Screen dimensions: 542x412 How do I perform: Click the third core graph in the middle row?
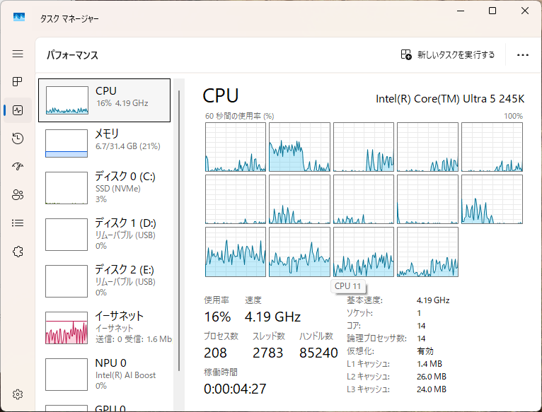364,199
